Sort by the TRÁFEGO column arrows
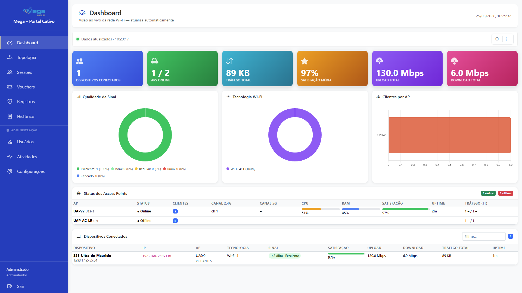The width and height of the screenshot is (522, 293). (484, 203)
